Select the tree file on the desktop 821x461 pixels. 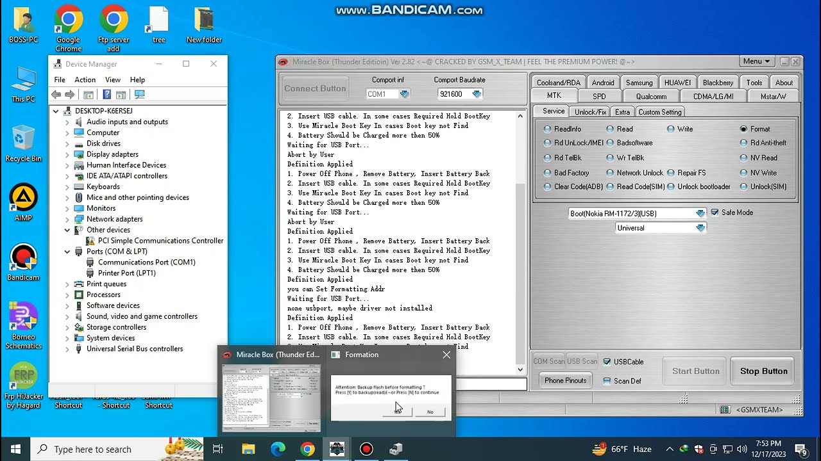(x=158, y=26)
